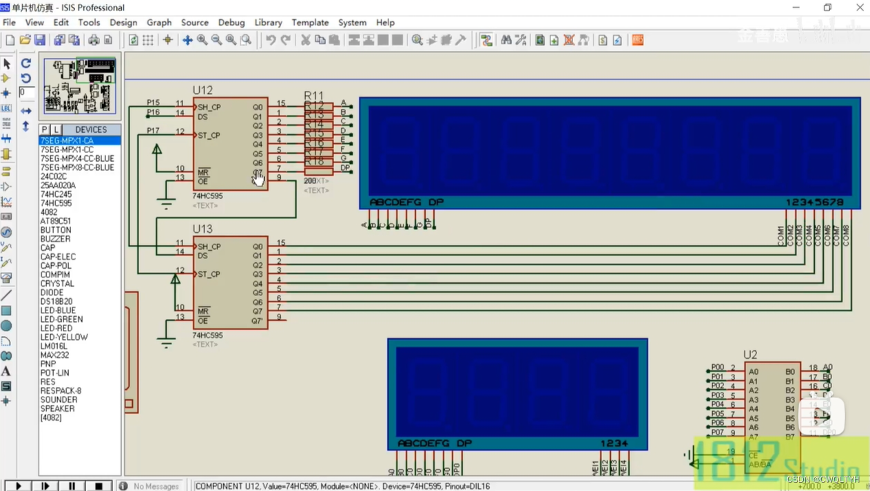This screenshot has height=491, width=870.
Task: Select 74HC595 in the devices list
Action: 80,203
